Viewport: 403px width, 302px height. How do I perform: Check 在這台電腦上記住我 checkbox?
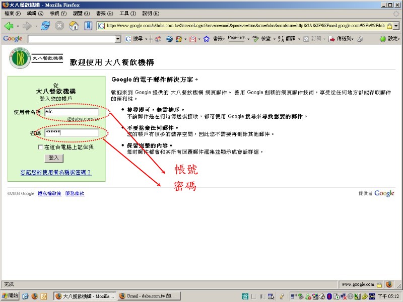(40, 147)
